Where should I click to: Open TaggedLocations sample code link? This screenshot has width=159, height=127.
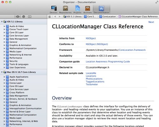coord(95,82)
